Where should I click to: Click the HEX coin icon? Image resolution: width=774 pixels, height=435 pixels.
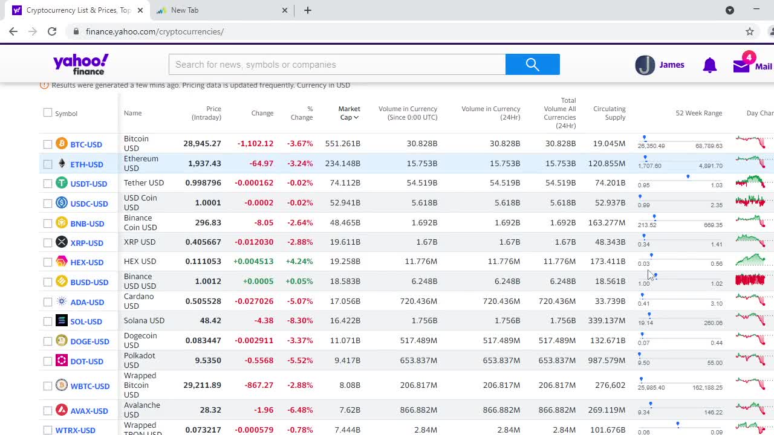(62, 262)
